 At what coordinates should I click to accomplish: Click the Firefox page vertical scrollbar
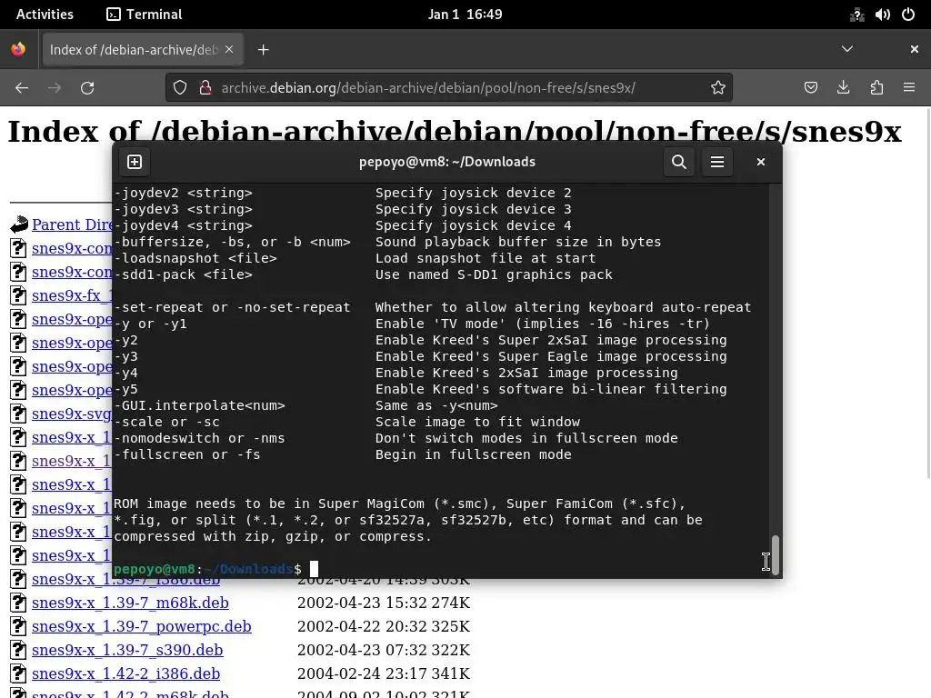pyautogui.click(x=927, y=294)
